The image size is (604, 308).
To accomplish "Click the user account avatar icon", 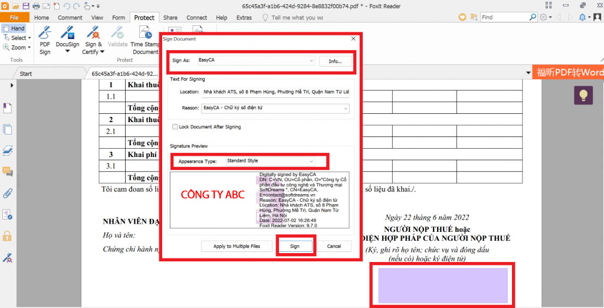I will (597, 17).
